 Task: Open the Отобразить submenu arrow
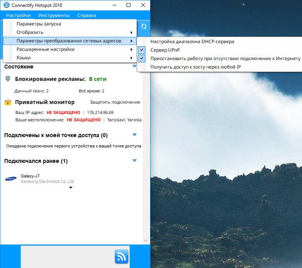click(131, 32)
